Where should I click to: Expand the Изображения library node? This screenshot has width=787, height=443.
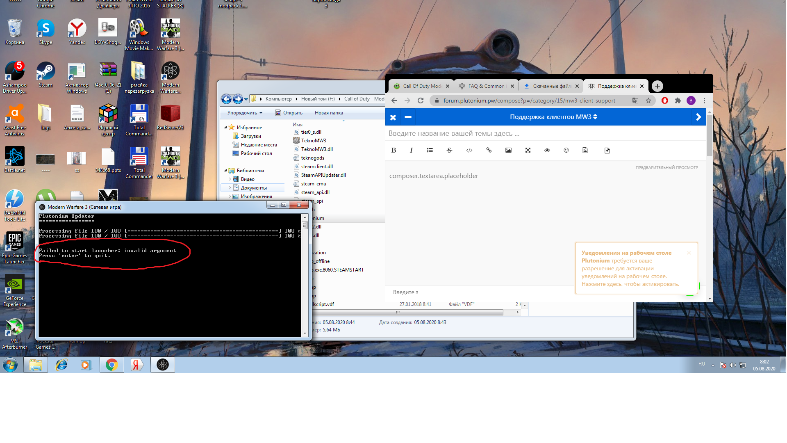tap(230, 196)
